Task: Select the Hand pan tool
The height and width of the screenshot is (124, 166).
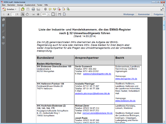Action: tap(27, 14)
